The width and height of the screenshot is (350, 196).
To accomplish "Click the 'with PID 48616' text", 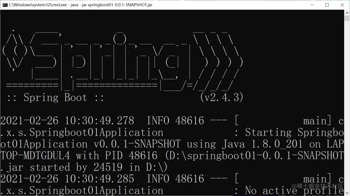I will (x=117, y=156).
